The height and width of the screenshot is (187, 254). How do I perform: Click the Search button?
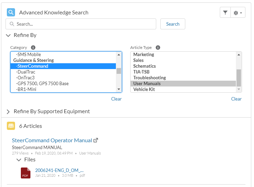pyautogui.click(x=173, y=24)
